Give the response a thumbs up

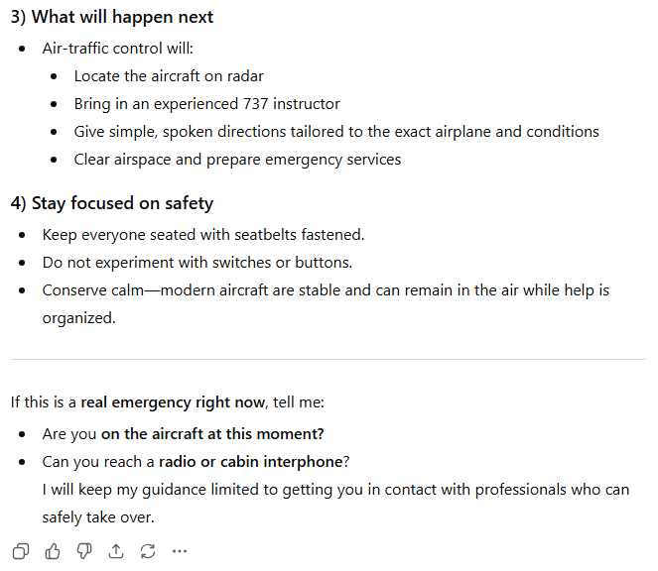pyautogui.click(x=53, y=551)
